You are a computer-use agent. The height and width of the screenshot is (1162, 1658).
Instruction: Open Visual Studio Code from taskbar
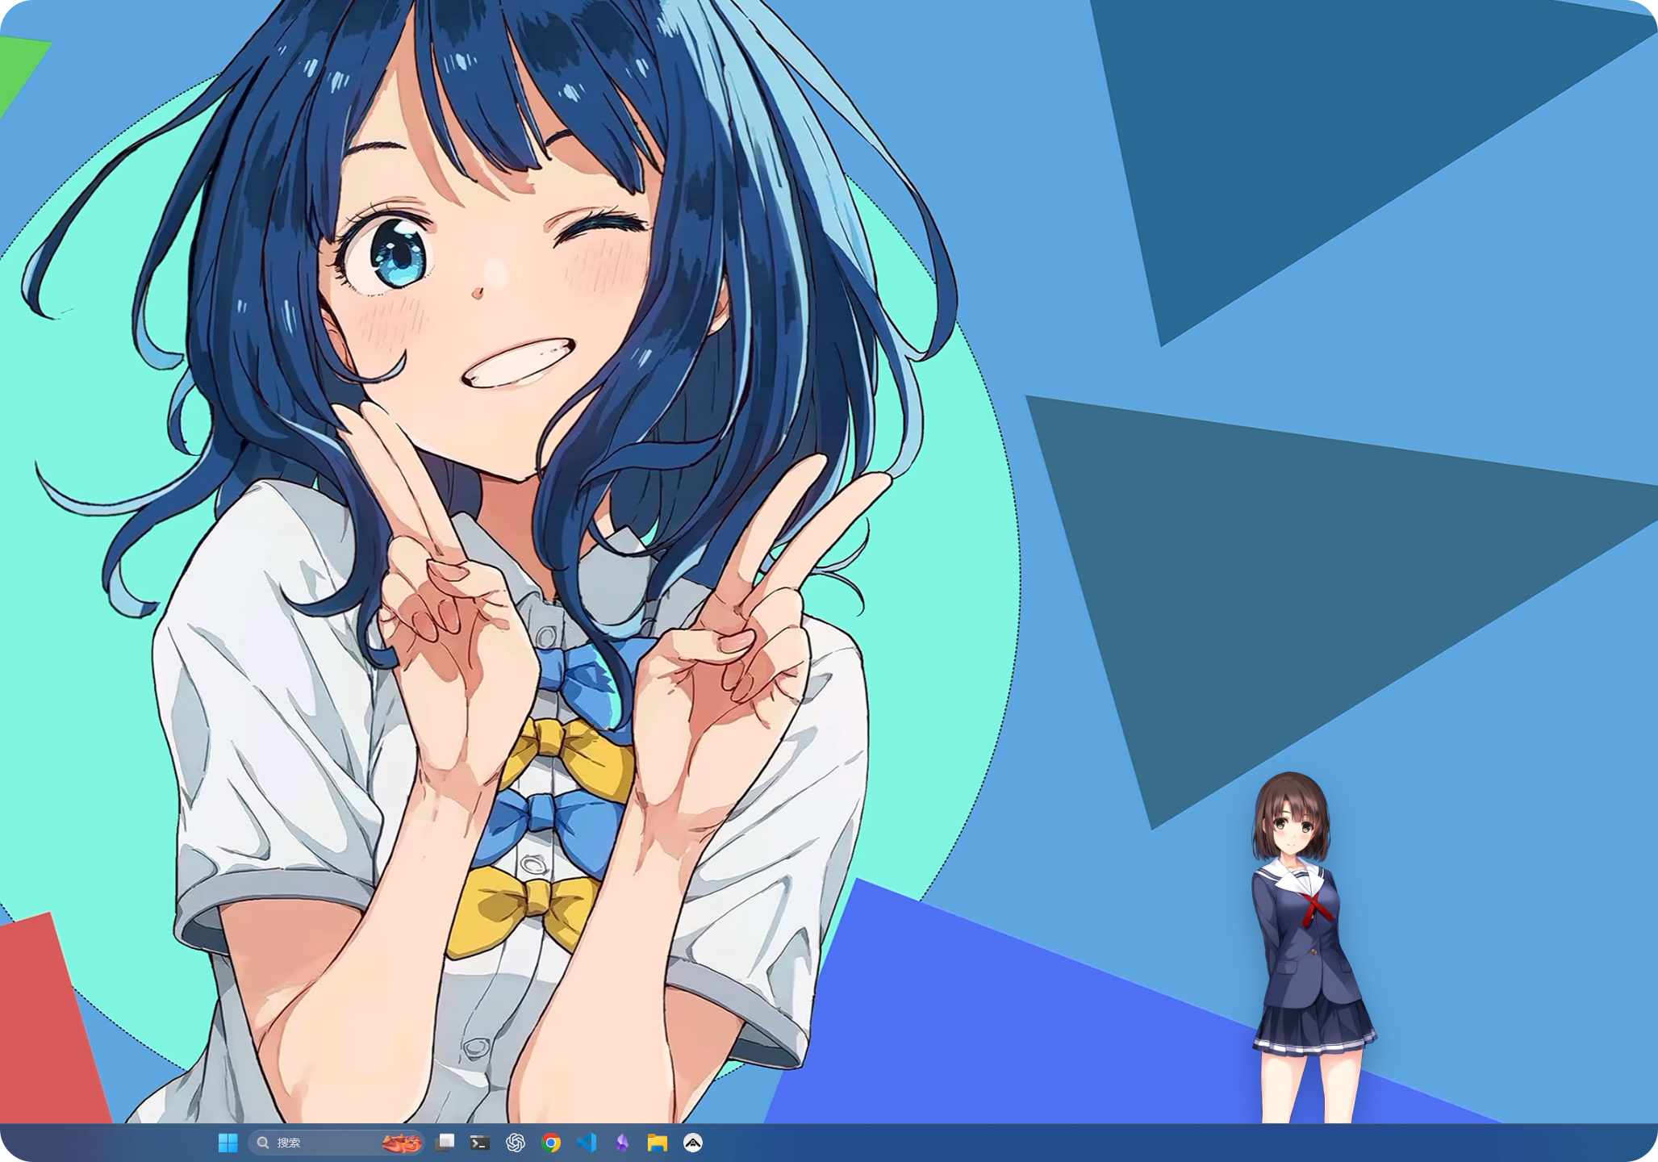tap(587, 1143)
